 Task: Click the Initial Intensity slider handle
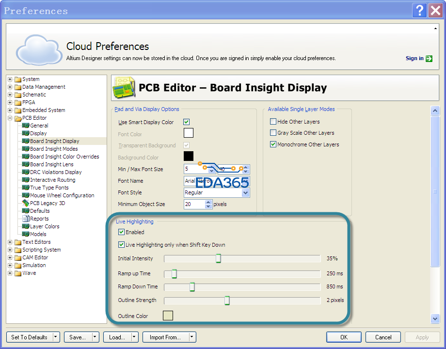(x=218, y=258)
